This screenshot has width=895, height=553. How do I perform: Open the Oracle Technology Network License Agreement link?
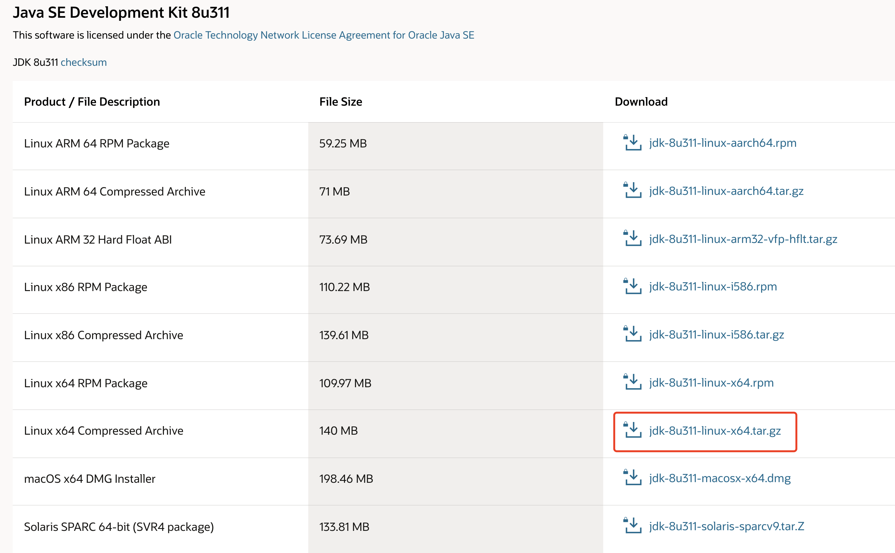pyautogui.click(x=323, y=35)
